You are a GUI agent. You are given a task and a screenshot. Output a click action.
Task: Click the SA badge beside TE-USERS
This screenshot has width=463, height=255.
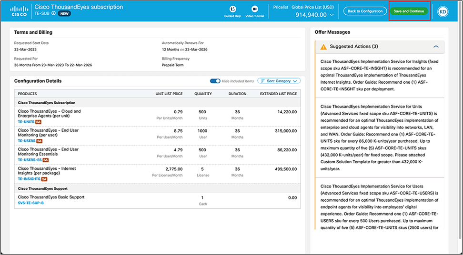click(39, 141)
